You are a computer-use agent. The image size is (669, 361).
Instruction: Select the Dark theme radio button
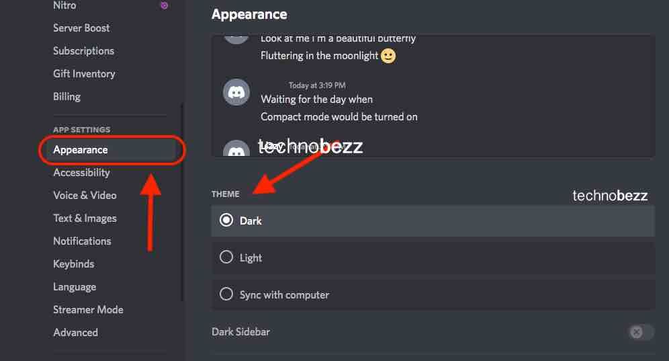[226, 220]
